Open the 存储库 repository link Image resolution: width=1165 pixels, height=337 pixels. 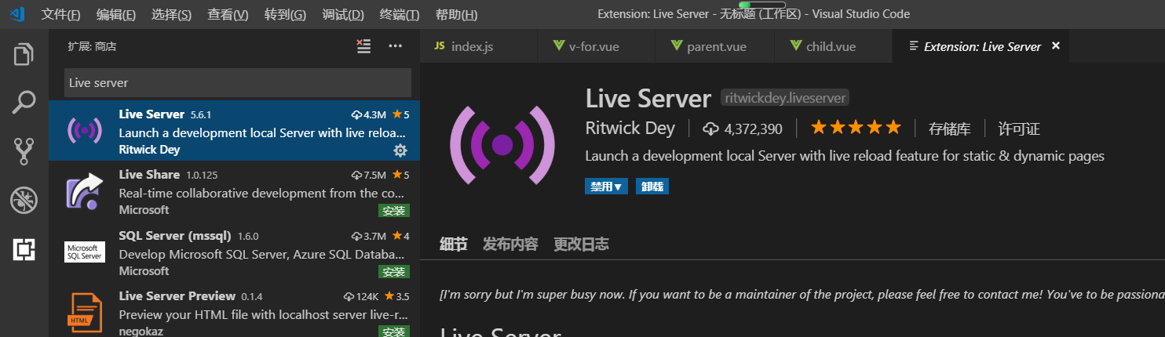tap(950, 129)
